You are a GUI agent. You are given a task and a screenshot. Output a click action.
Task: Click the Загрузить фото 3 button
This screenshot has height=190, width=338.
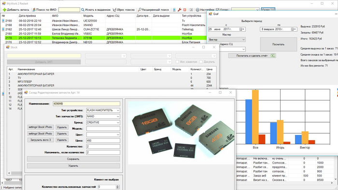[x=41, y=140]
